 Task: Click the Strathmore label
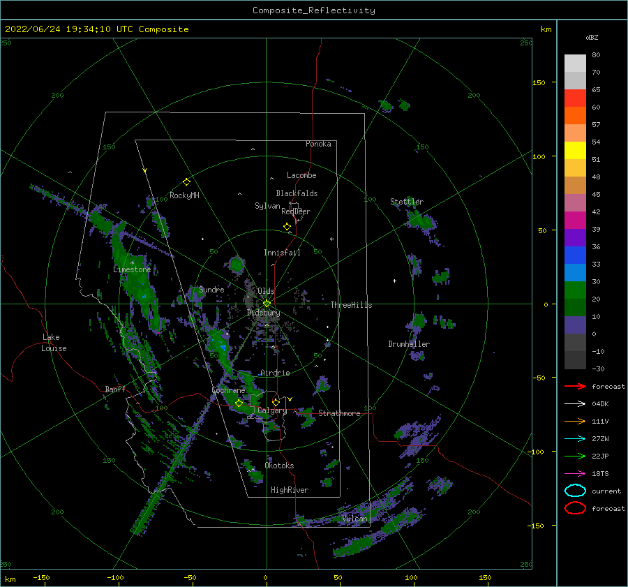(339, 413)
